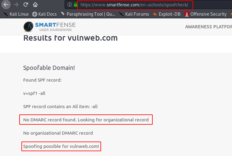Reload the page with the refresh icon

coord(26,5)
